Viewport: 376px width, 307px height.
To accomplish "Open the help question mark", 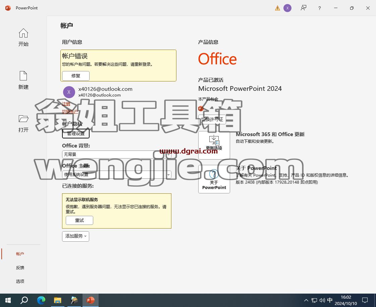I will [x=319, y=8].
